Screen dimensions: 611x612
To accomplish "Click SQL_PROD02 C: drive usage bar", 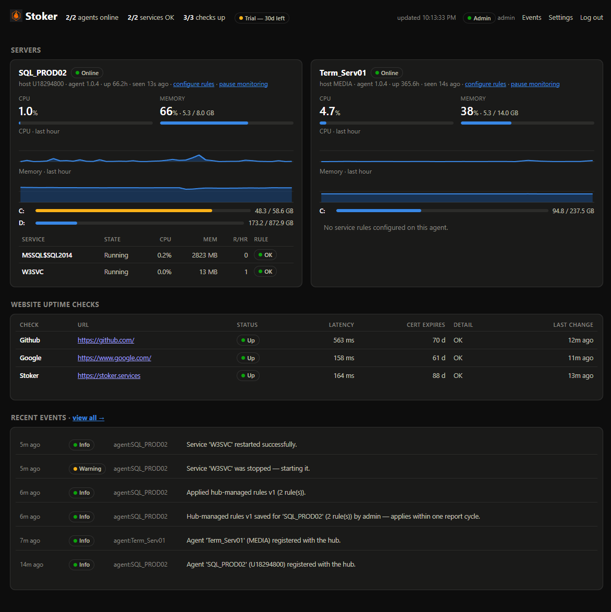I will pos(143,211).
